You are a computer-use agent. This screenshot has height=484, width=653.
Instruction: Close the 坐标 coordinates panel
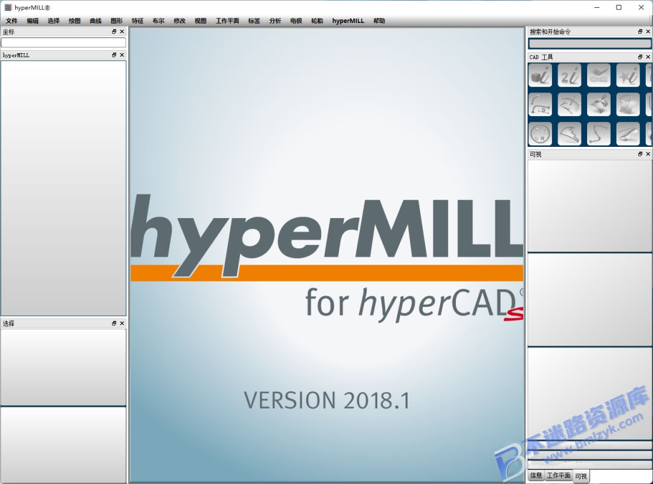coord(122,31)
